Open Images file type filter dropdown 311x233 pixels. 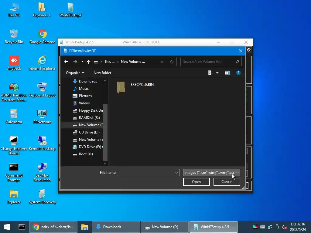[x=211, y=173]
